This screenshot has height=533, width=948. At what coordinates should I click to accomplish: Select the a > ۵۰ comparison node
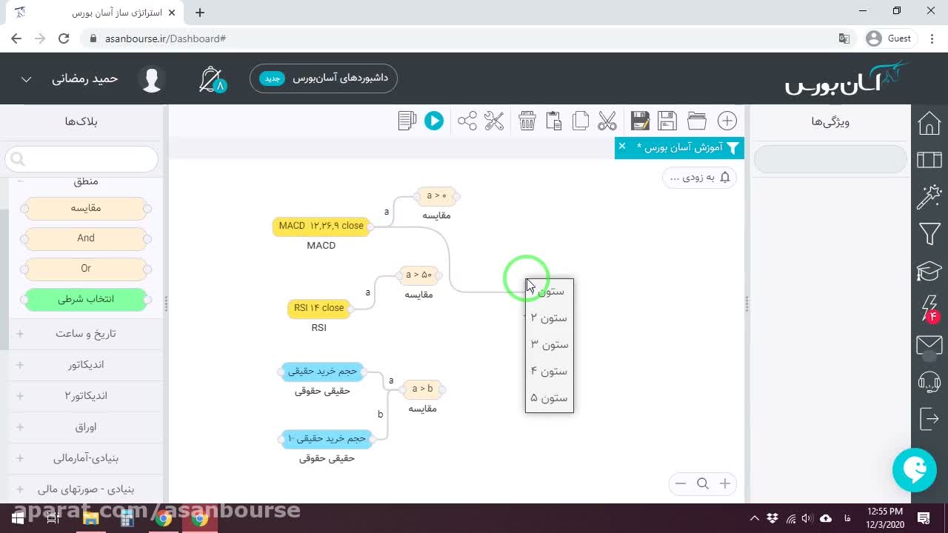click(x=418, y=275)
